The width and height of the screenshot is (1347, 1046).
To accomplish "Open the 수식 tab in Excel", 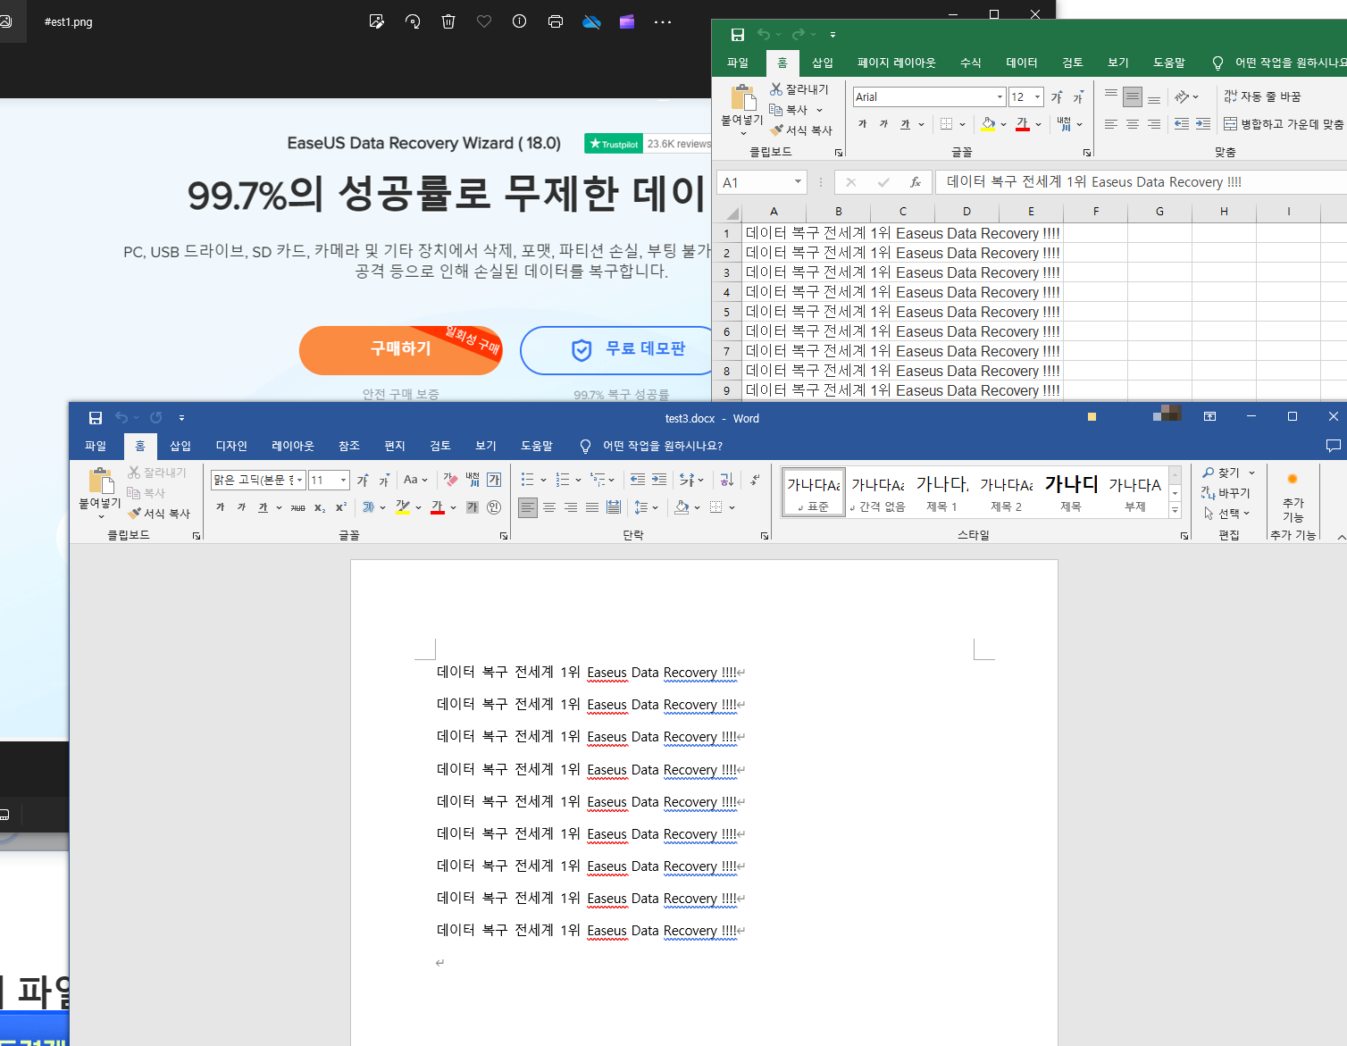I will (971, 63).
